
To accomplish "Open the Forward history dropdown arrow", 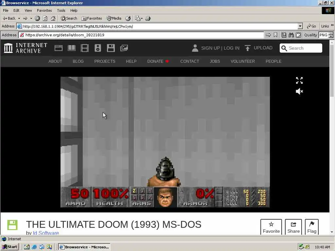I will [31, 18].
